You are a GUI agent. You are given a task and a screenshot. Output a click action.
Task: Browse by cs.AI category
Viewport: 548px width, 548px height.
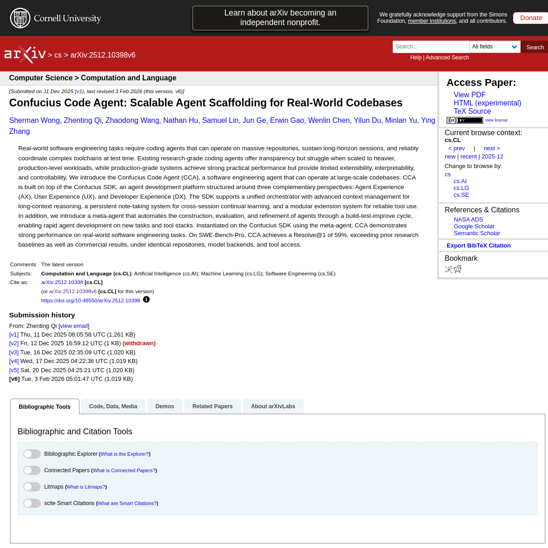point(460,181)
